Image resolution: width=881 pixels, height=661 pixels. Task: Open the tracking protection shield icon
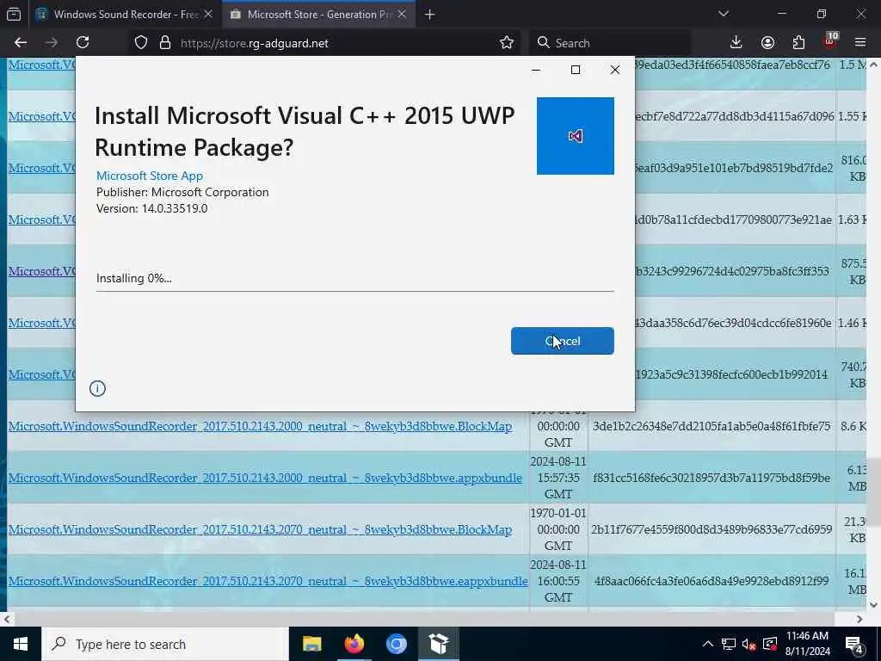[141, 43]
